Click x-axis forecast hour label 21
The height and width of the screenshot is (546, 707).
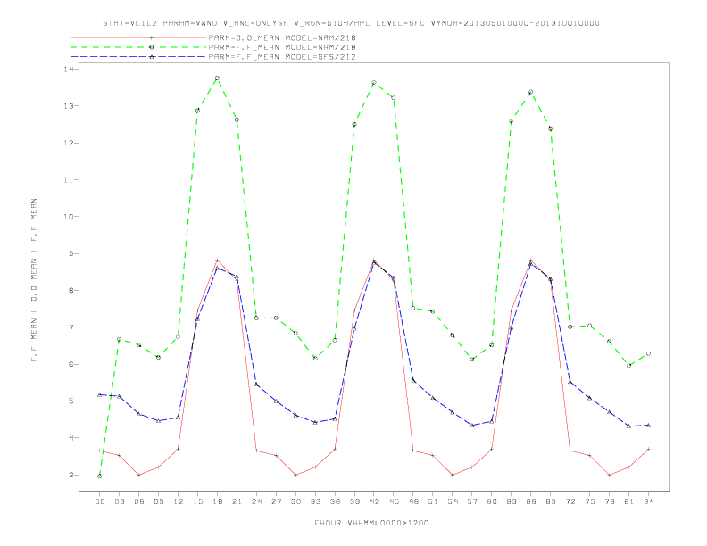coord(237,501)
